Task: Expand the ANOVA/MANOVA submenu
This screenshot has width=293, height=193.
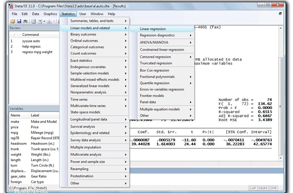Action: (x=162, y=43)
